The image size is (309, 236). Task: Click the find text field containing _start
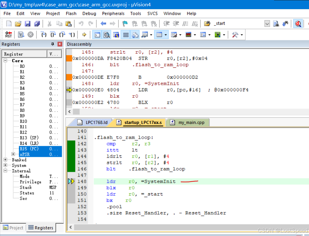click(x=238, y=24)
